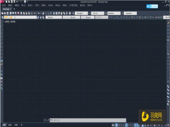Click the pencil icon atop right toolbar

(168, 22)
